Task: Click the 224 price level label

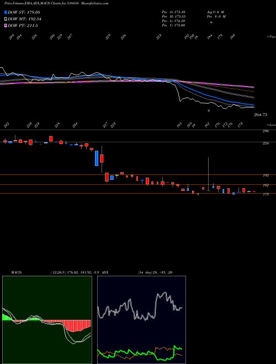Action: [x=266, y=143]
